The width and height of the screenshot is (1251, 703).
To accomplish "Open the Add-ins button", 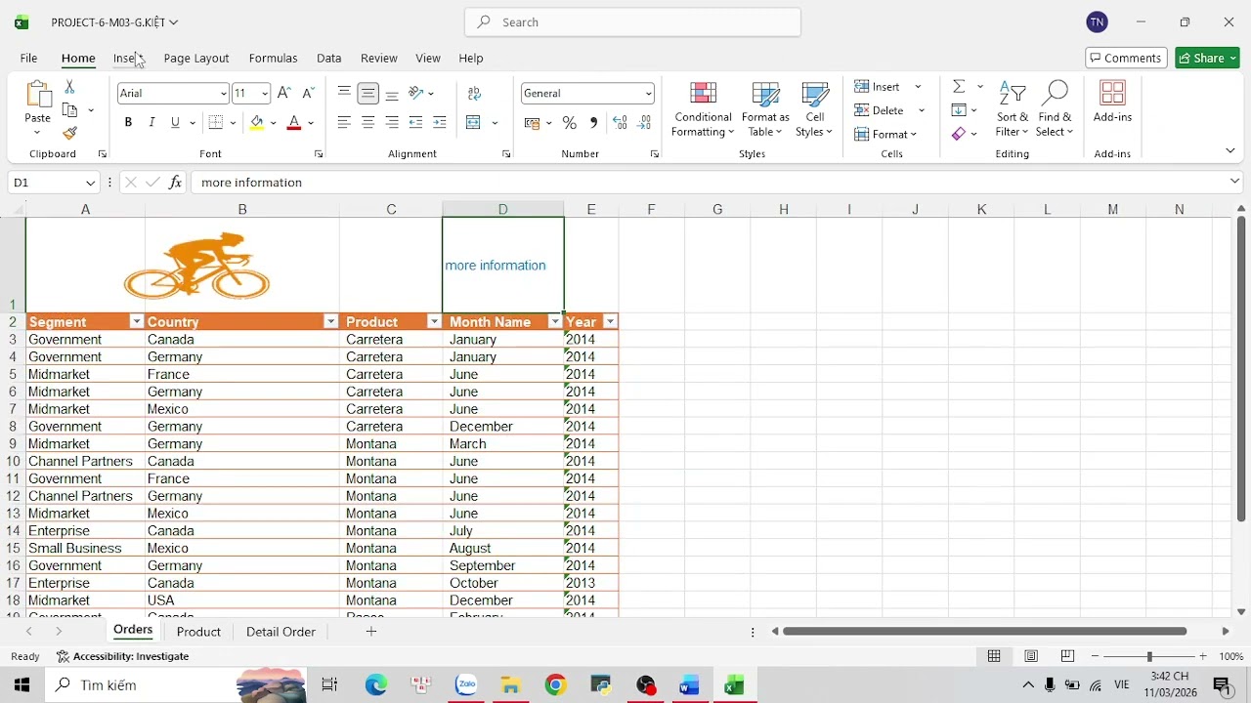I will coord(1112,103).
